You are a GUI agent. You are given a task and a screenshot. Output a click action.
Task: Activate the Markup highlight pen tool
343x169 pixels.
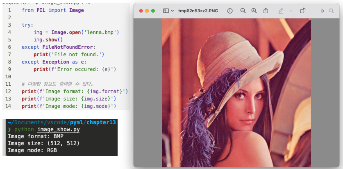coord(281,11)
